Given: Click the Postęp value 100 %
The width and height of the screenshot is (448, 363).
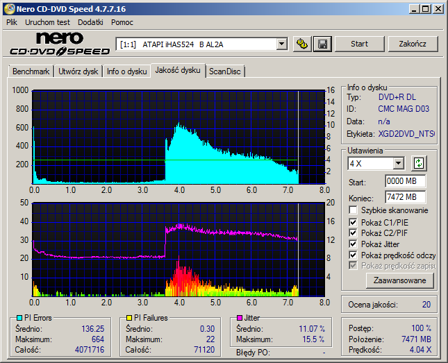Looking at the screenshot, I should (421, 328).
